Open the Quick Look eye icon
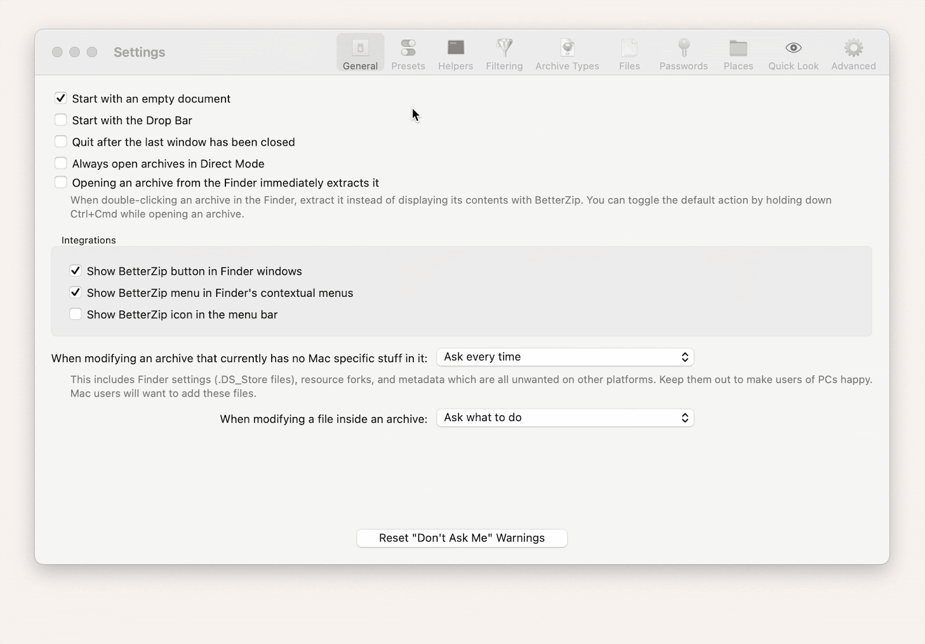Image resolution: width=925 pixels, height=644 pixels. click(793, 52)
